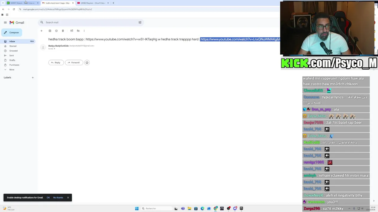Open the Sent folder
Viewport: 378px width, 212px height.
[x=12, y=55]
